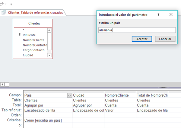The width and height of the screenshot is (181, 128).
Task: Click the country parameter text field
Action: click(137, 30)
